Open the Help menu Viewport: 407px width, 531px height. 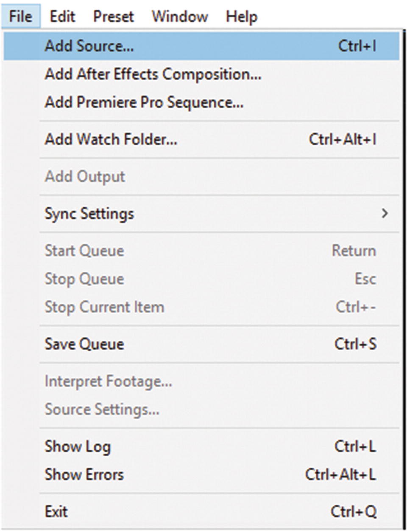pyautogui.click(x=241, y=17)
